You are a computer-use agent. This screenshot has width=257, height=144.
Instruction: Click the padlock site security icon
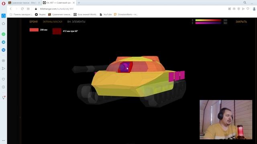tap(36, 9)
